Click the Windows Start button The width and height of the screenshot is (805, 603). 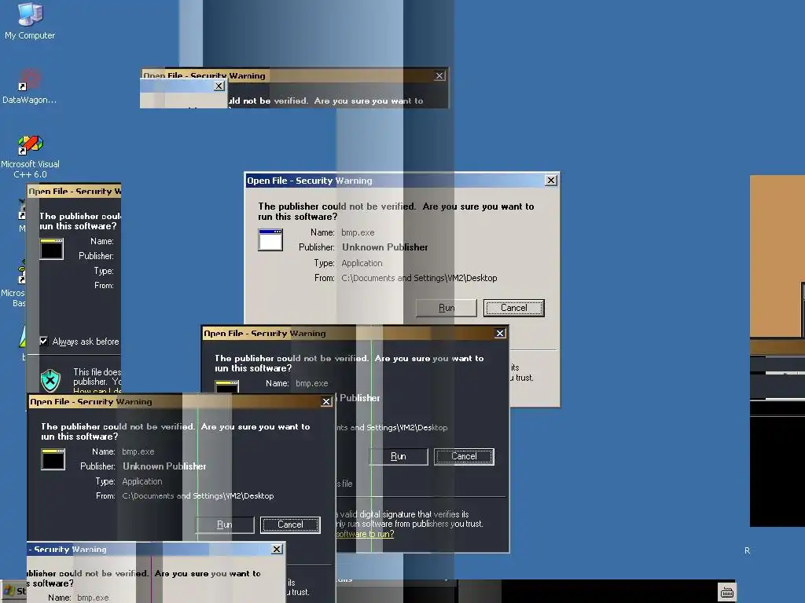pos(14,591)
